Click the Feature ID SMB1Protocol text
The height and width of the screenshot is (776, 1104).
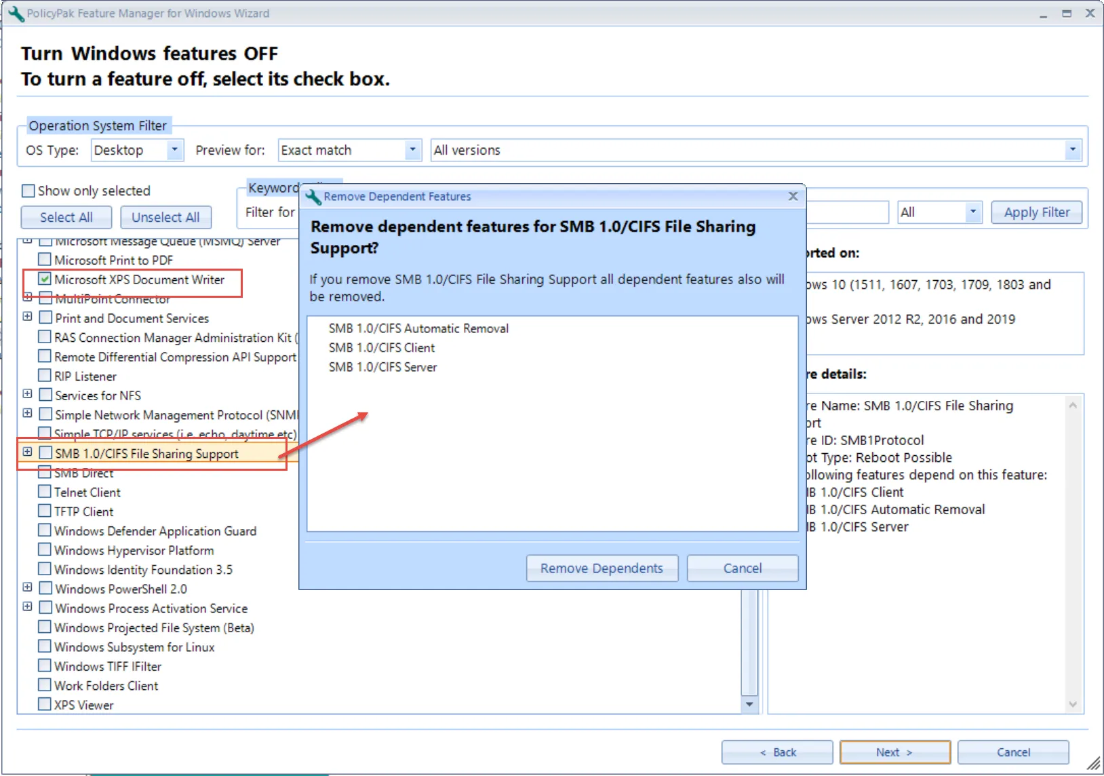(866, 440)
